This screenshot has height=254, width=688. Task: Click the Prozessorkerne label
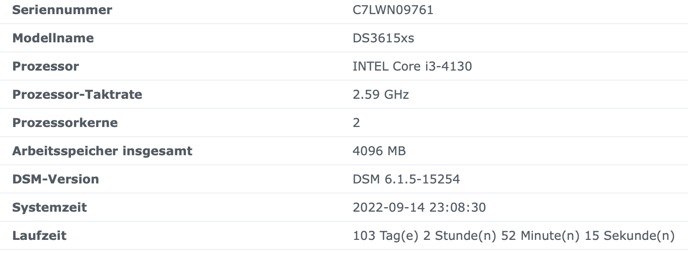click(65, 122)
